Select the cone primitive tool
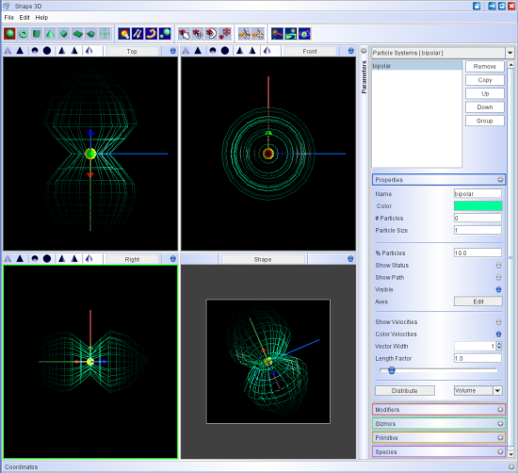The height and width of the screenshot is (473, 518). click(50, 34)
